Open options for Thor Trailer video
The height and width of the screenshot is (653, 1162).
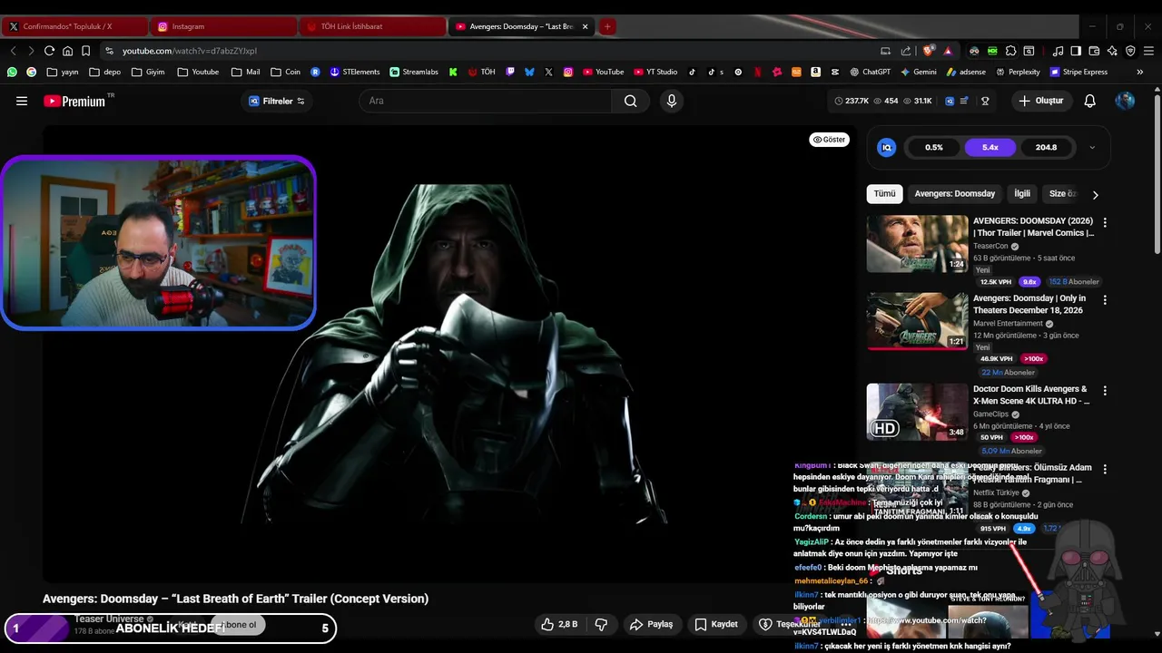(1105, 222)
